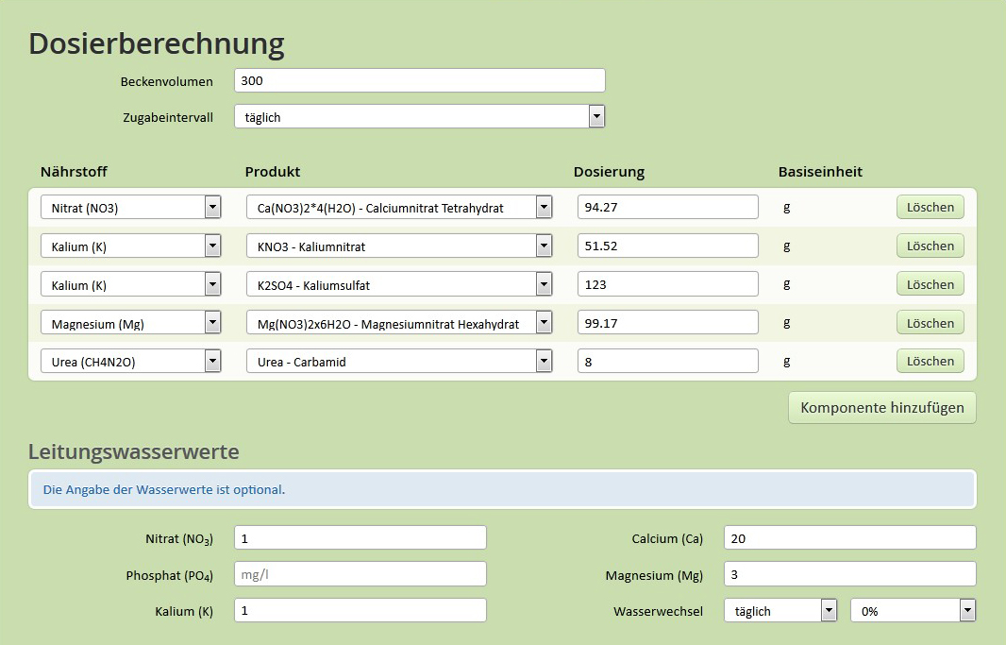This screenshot has width=1006, height=645.
Task: Click the Magnesium (Mg) tap water field
Action: click(849, 574)
